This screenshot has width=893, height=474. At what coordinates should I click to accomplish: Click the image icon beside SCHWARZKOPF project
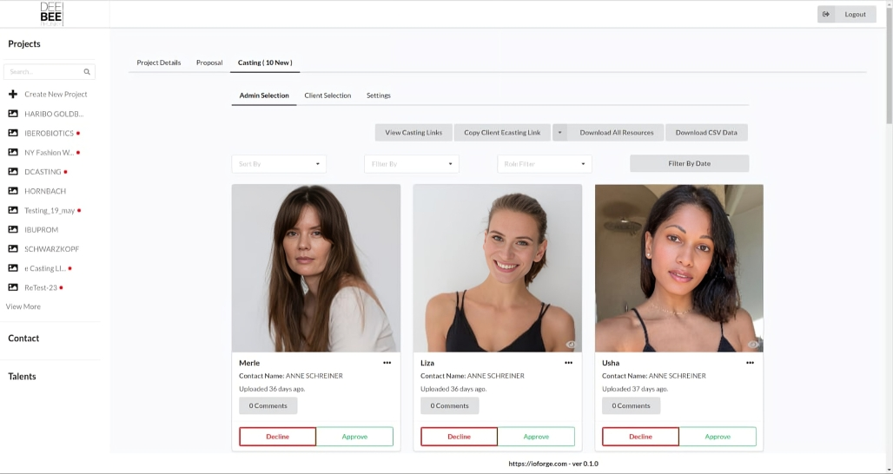13,249
